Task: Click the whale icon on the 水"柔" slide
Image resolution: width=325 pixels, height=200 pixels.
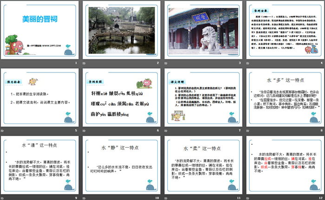Action: [230, 187]
